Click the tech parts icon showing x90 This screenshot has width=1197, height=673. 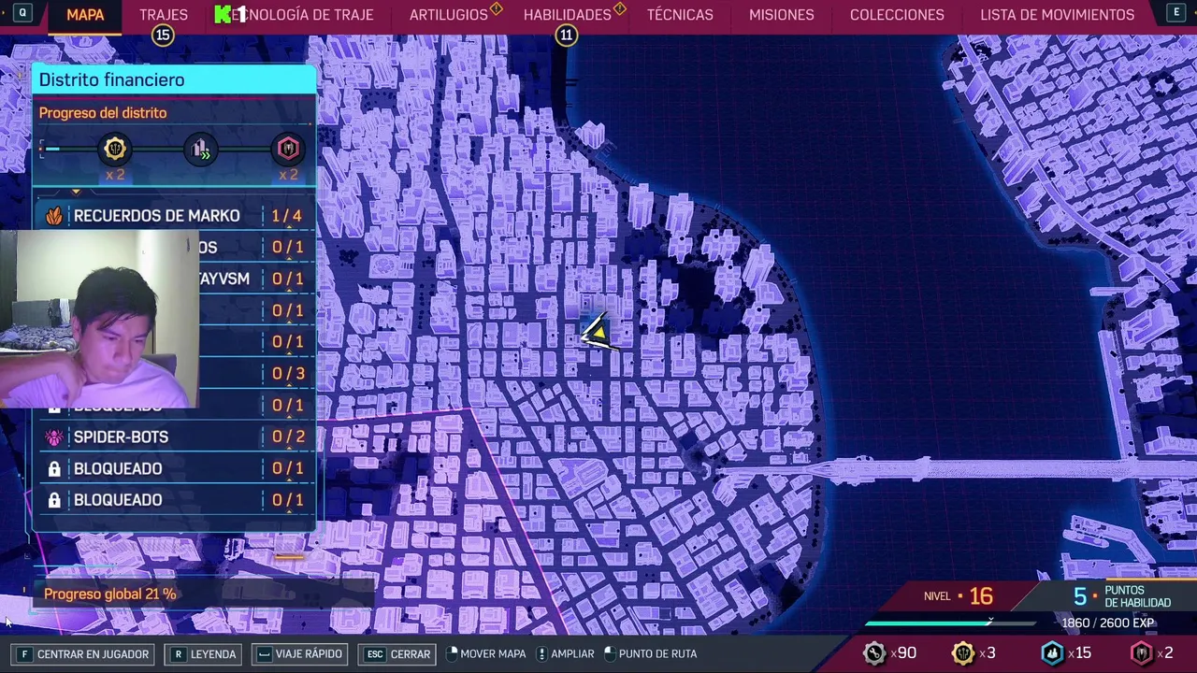pos(873,653)
